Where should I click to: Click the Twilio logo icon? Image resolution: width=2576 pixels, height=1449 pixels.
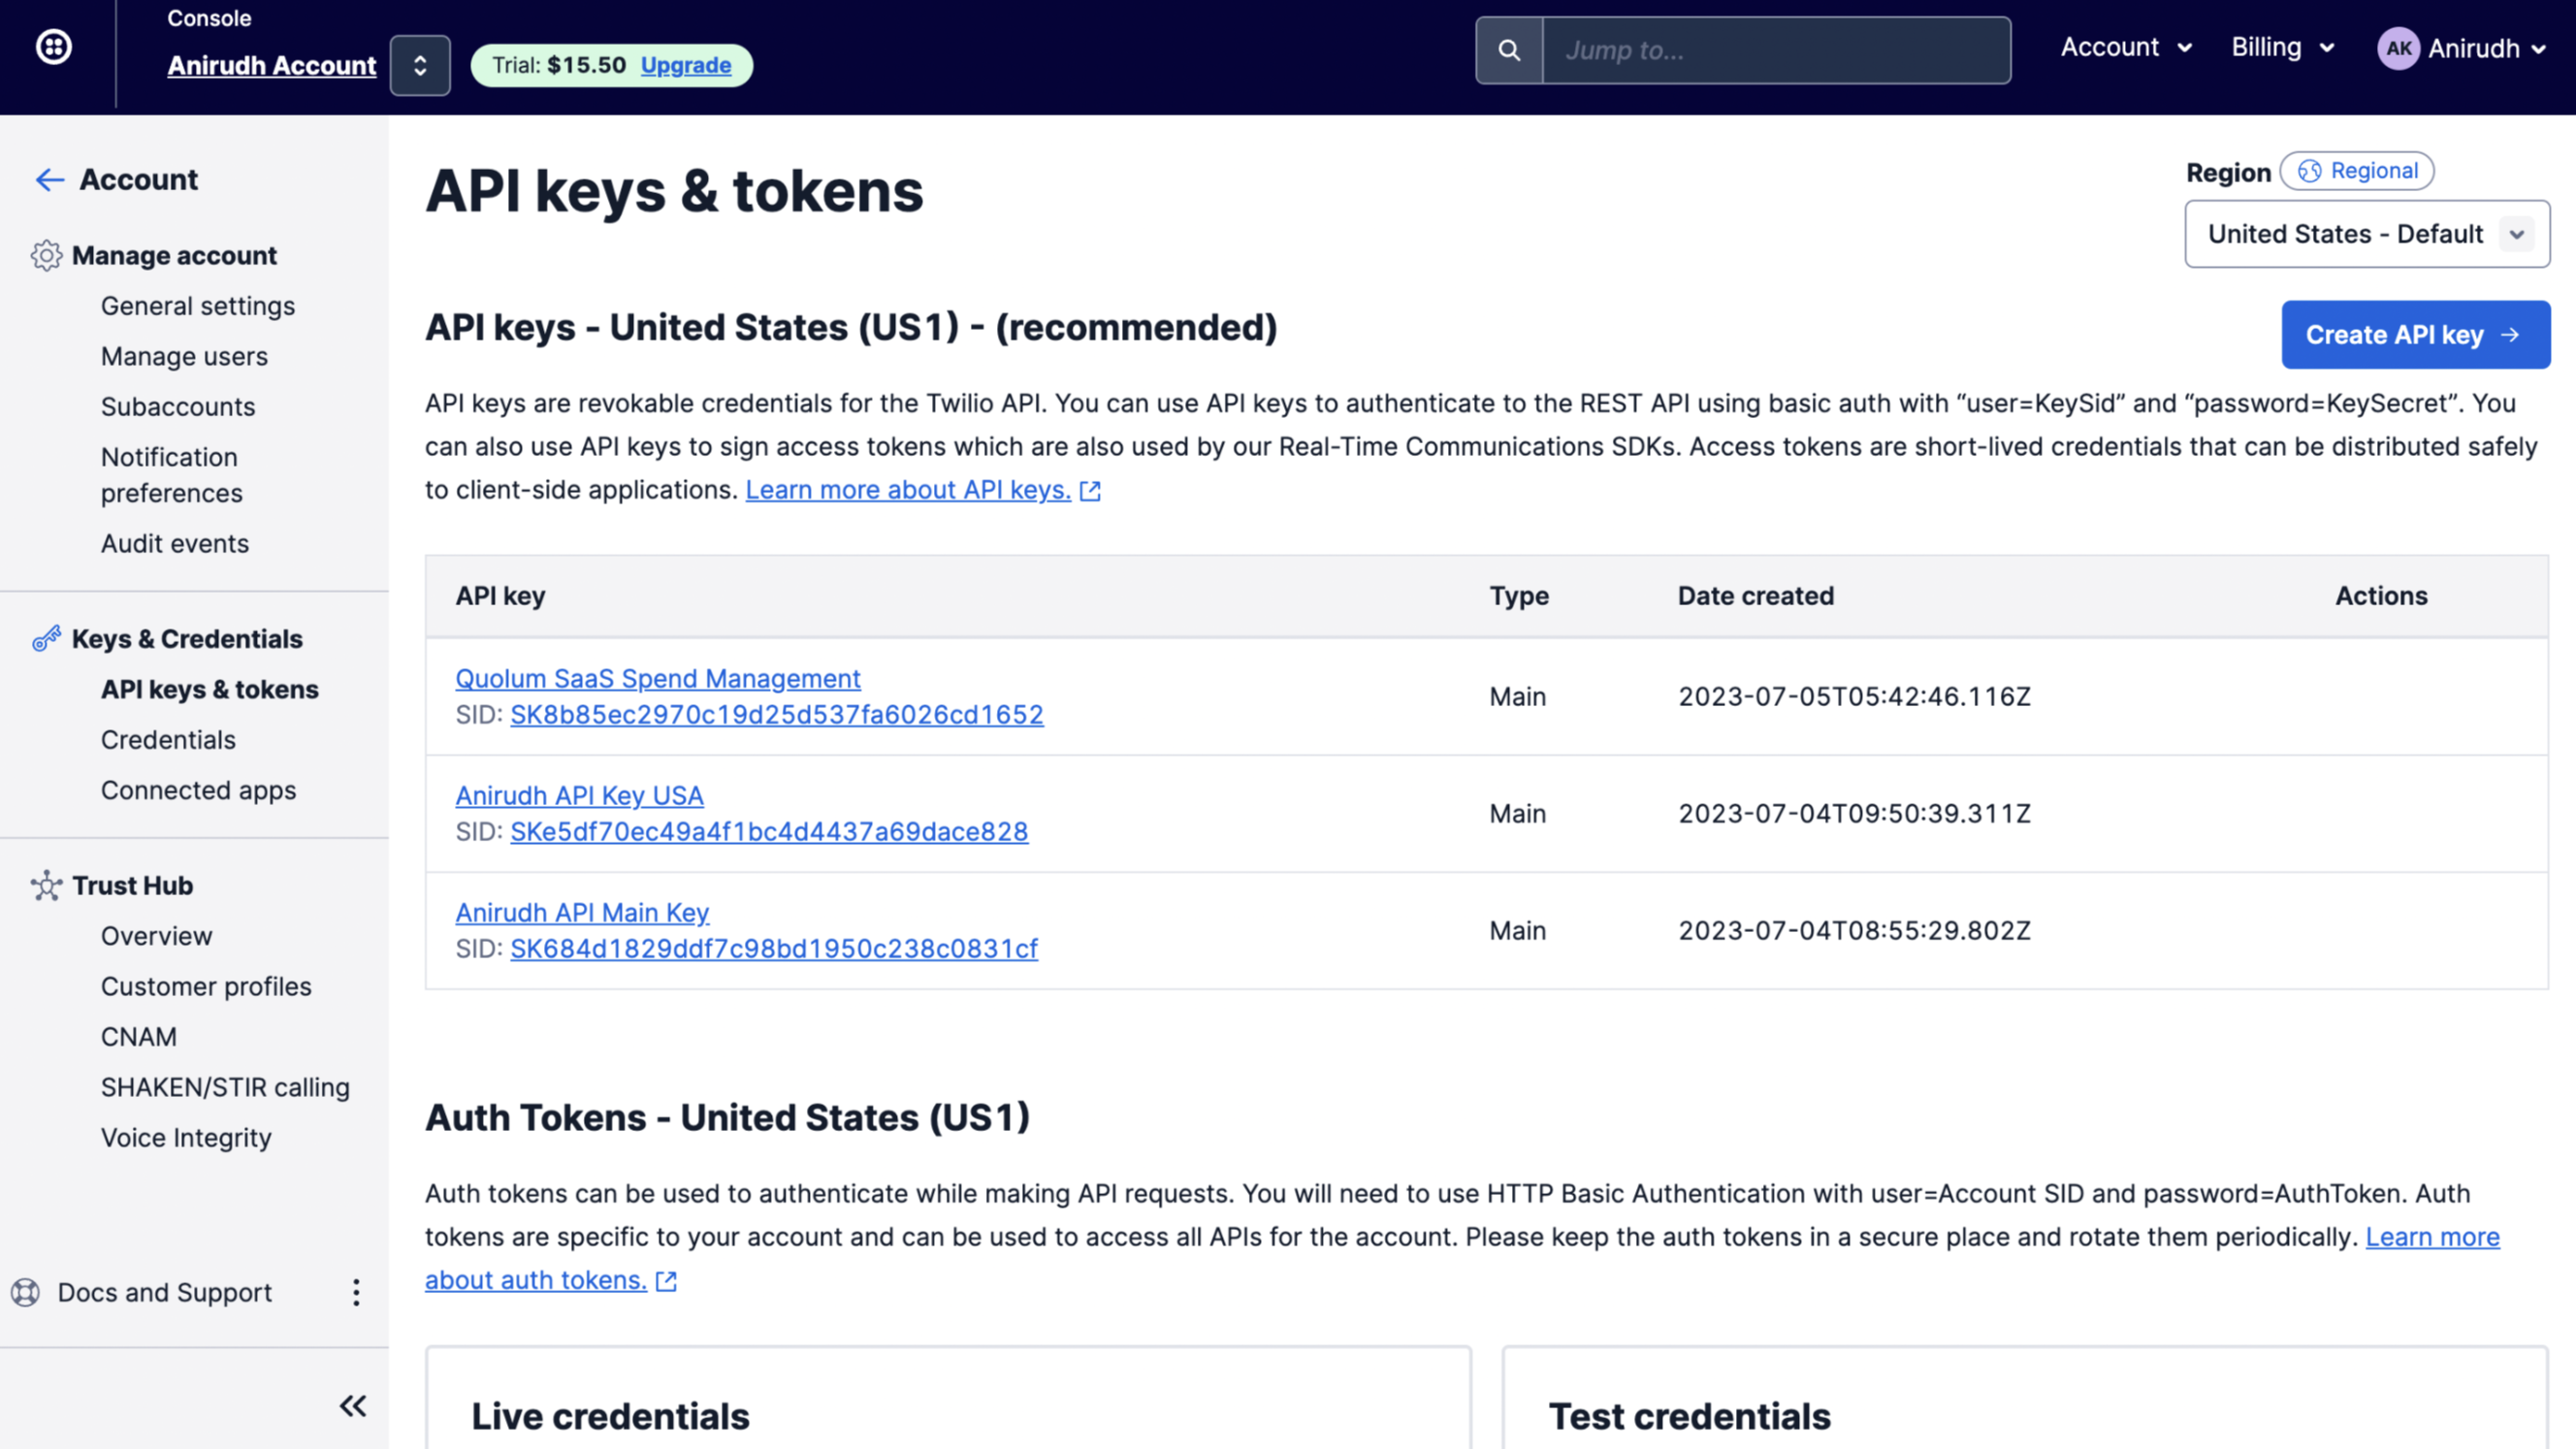coord(53,47)
